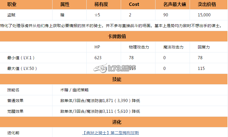
Task: Open the 【典狱之骑士】第二型梅利甘斯 link
Action: [x=110, y=133]
